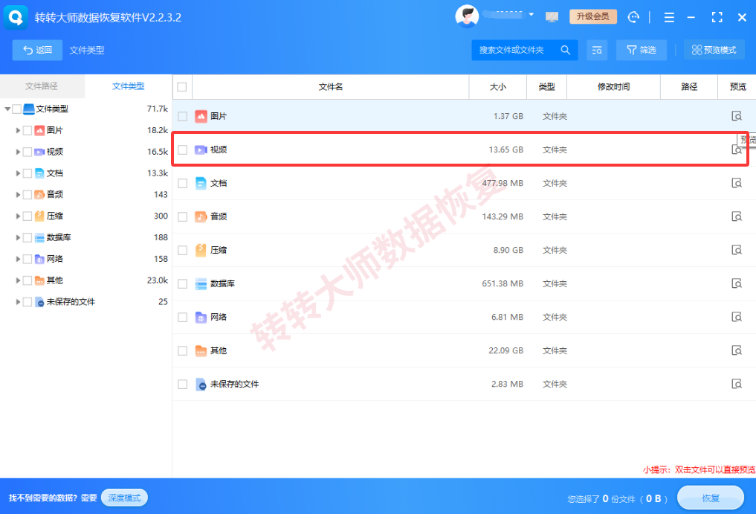This screenshot has width=756, height=514.
Task: Click the 未保存的文件 icon in file list
Action: 201,384
